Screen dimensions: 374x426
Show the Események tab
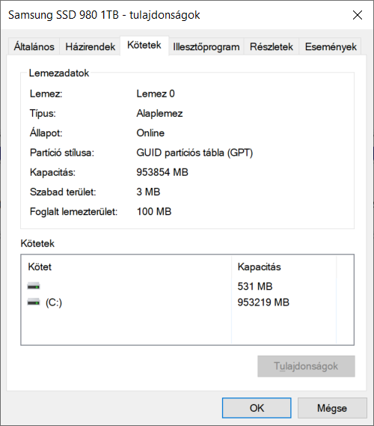331,46
